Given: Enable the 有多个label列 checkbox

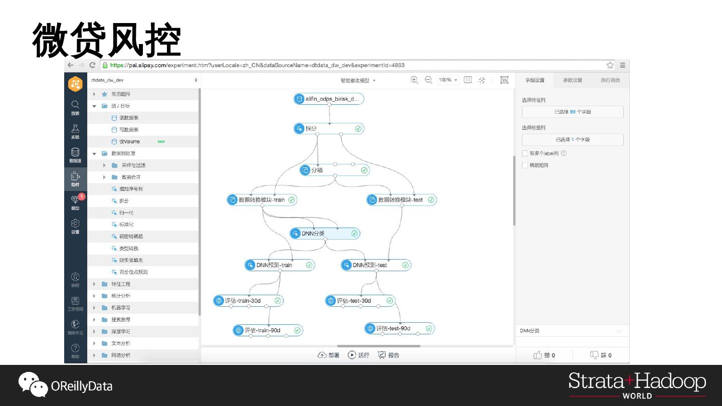Looking at the screenshot, I should click(x=525, y=153).
